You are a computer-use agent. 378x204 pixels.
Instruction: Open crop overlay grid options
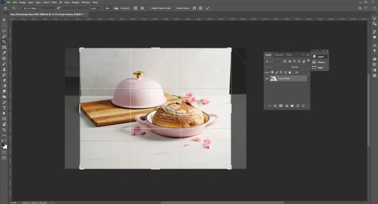135,8
